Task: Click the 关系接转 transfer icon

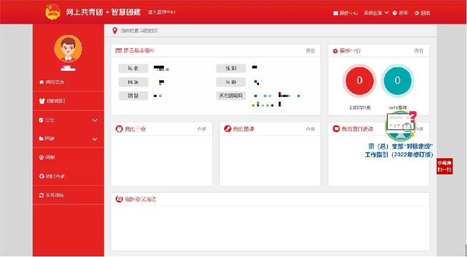Action: pyautogui.click(x=41, y=195)
